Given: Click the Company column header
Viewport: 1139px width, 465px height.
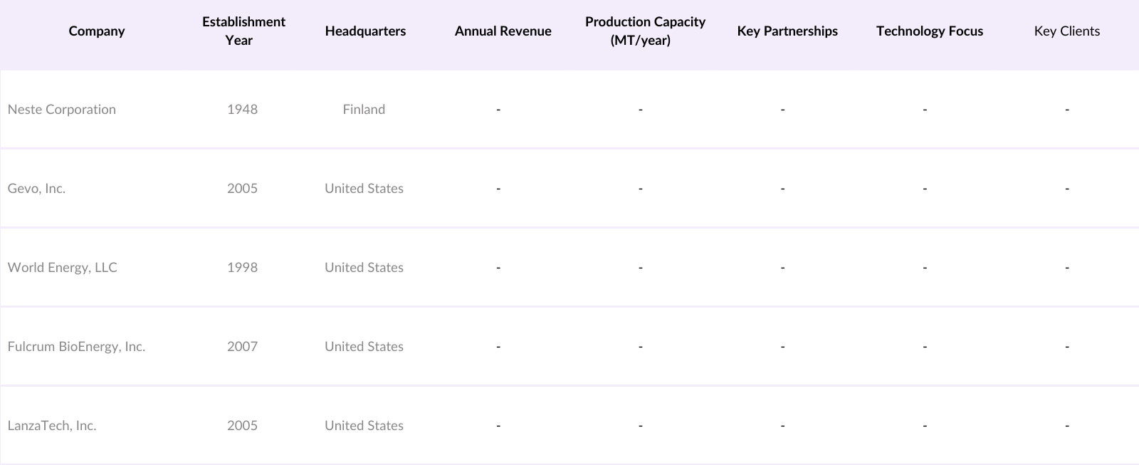Looking at the screenshot, I should (x=97, y=31).
